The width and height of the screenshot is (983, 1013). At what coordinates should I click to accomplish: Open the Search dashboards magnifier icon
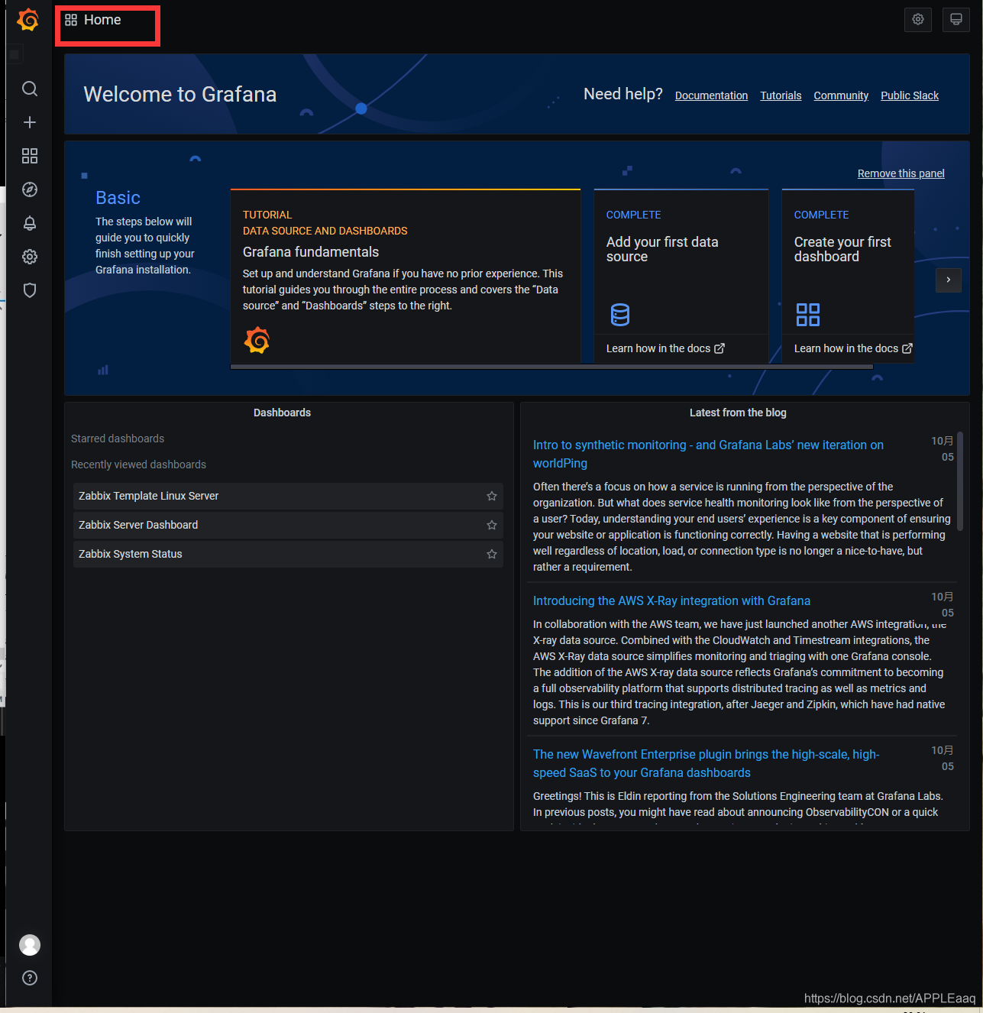click(30, 89)
